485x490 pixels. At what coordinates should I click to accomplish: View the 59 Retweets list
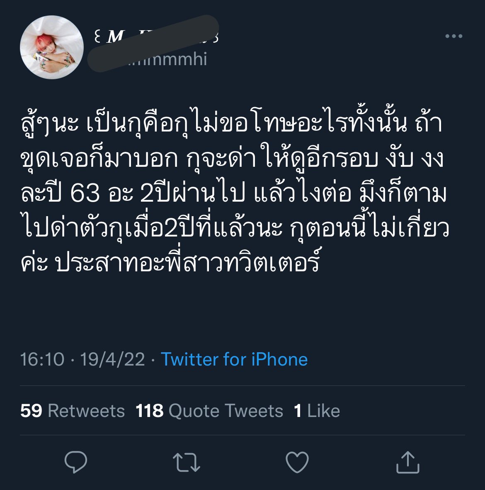[73, 411]
